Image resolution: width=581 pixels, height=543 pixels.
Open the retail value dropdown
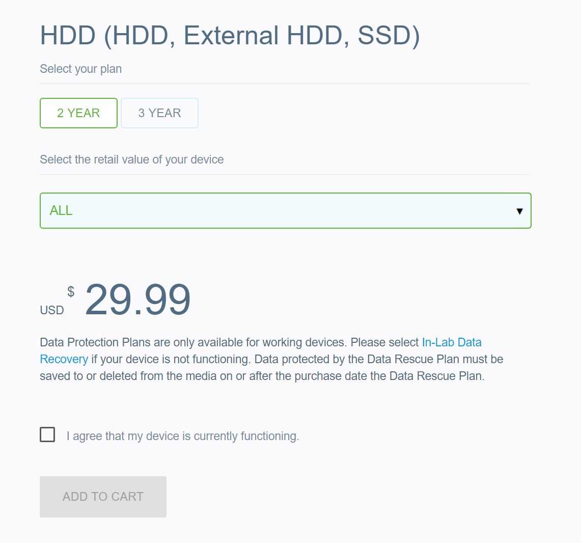(x=285, y=210)
